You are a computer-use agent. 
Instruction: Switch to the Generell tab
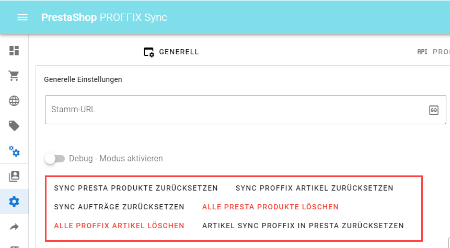tap(171, 52)
